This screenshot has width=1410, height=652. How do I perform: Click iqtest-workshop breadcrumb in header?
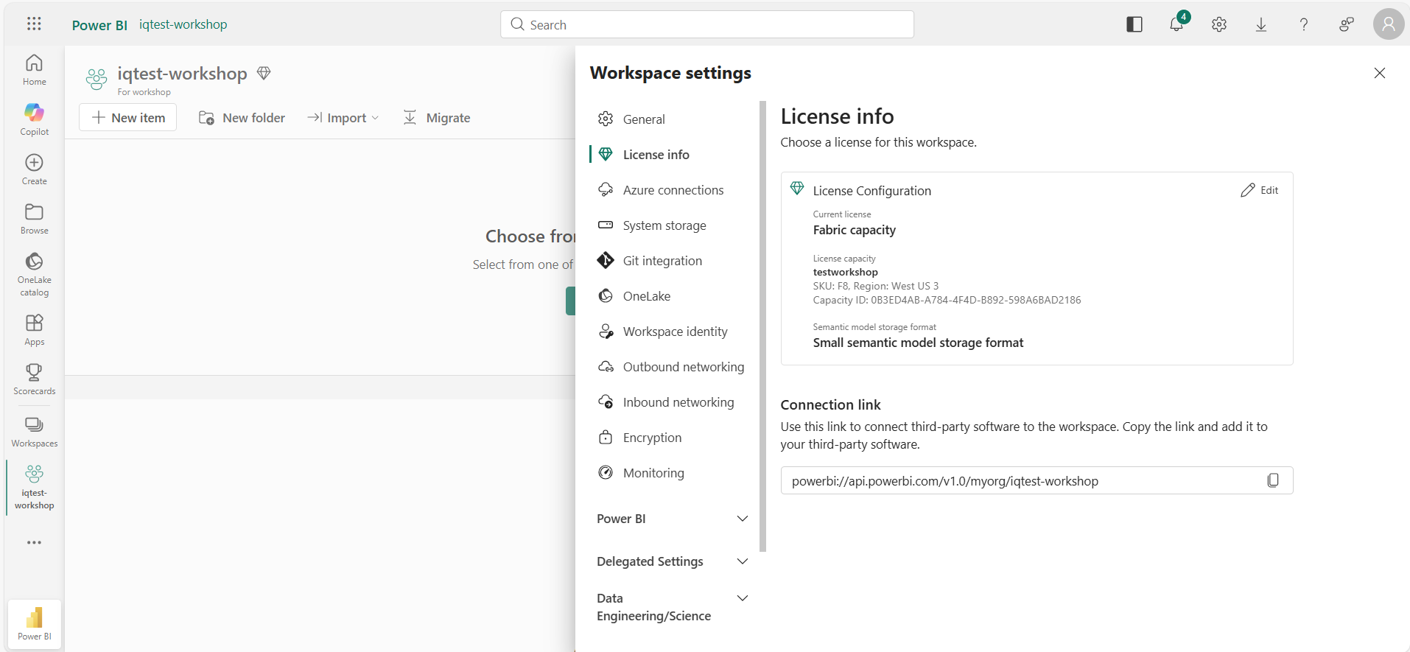183,24
